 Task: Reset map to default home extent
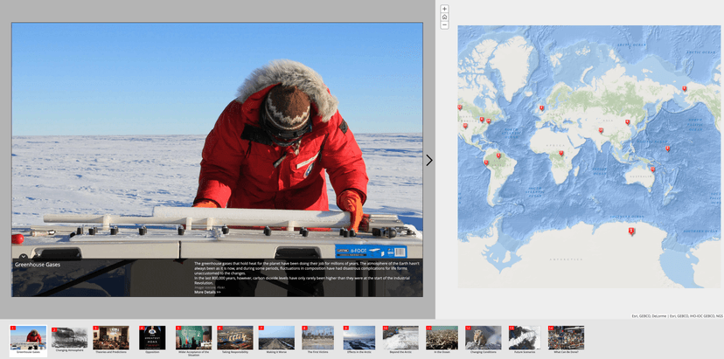pos(444,17)
